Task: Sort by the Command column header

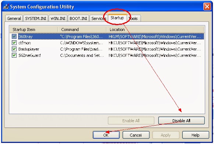Action: [x=82, y=30]
